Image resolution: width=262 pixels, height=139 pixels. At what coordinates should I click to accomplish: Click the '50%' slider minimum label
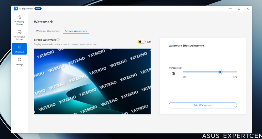point(184,77)
